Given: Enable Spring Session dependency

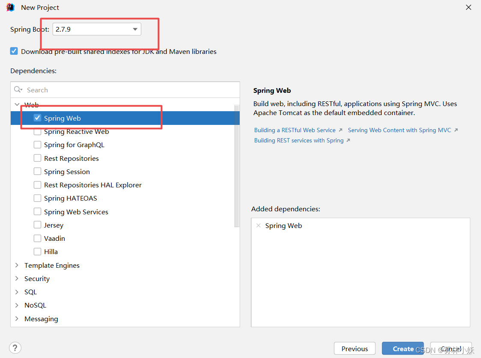Looking at the screenshot, I should [x=37, y=172].
